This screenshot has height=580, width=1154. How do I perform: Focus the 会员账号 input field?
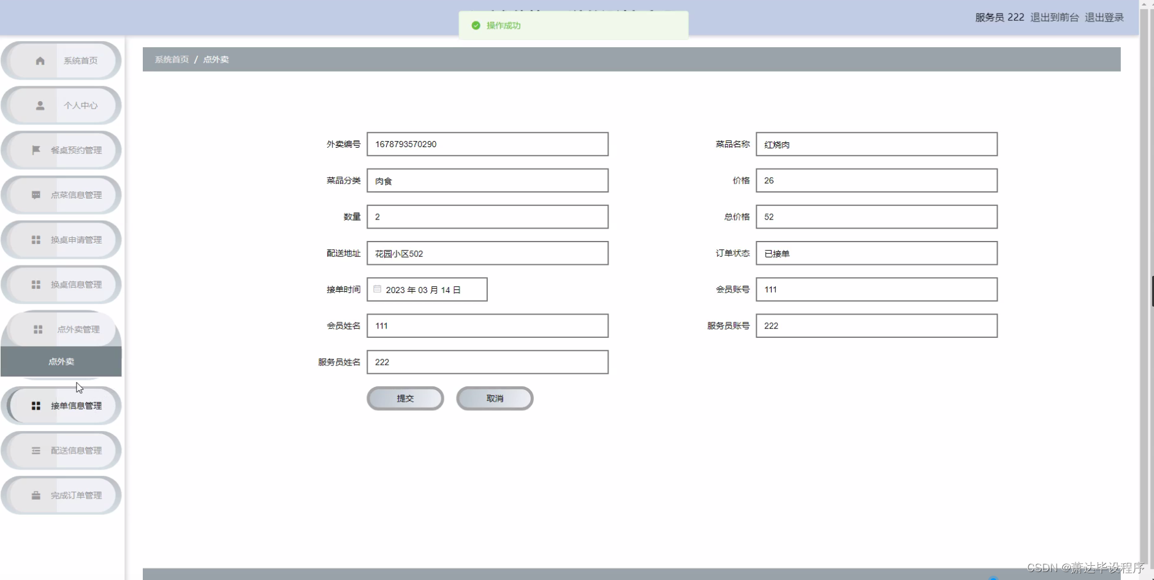pyautogui.click(x=876, y=289)
